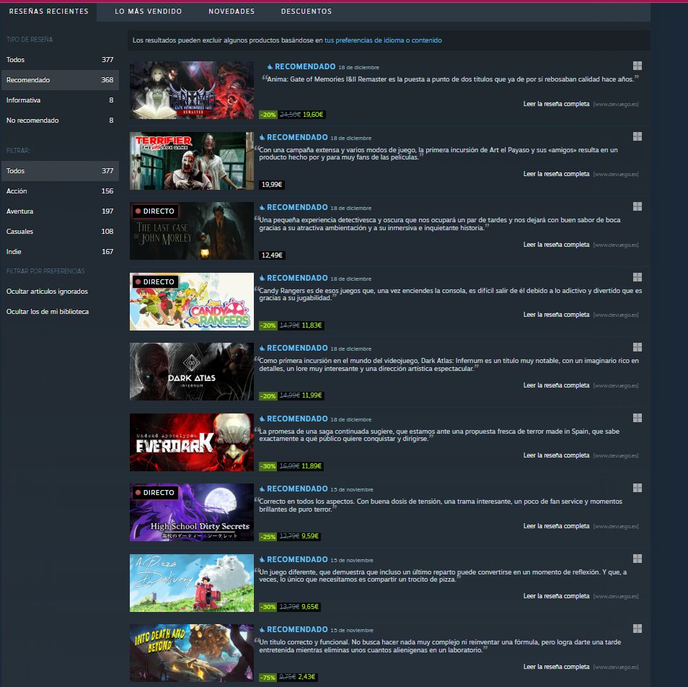Open Leer la reseña completa for Into Death and Beyond
This screenshot has width=688, height=687.
click(556, 667)
